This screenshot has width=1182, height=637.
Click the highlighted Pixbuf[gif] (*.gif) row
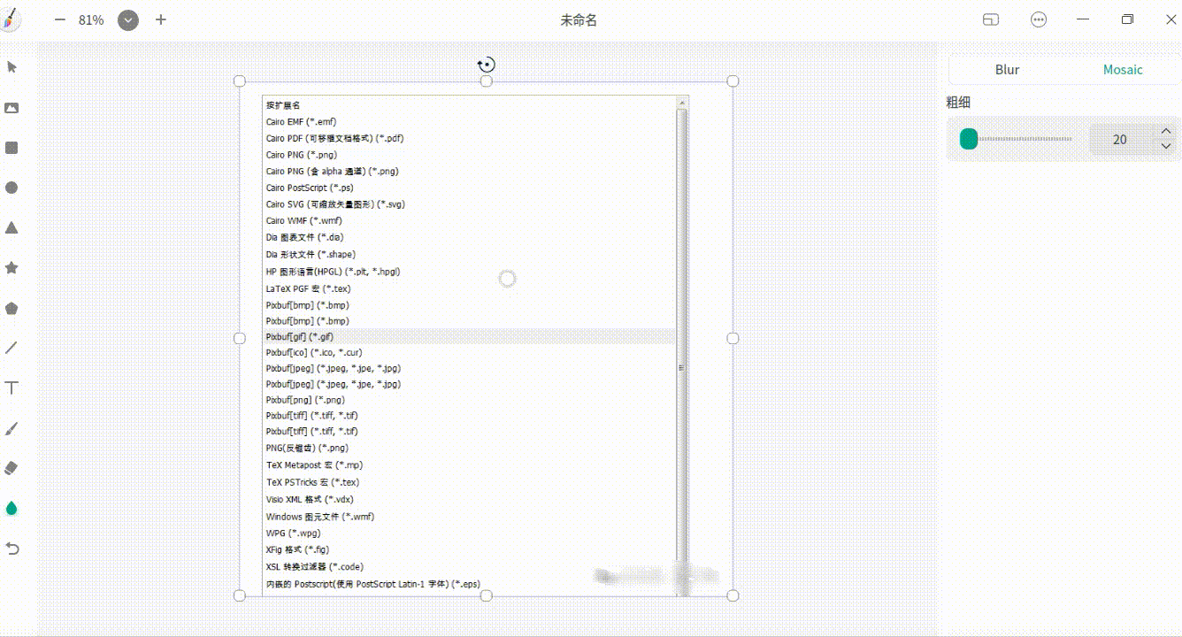pyautogui.click(x=470, y=337)
